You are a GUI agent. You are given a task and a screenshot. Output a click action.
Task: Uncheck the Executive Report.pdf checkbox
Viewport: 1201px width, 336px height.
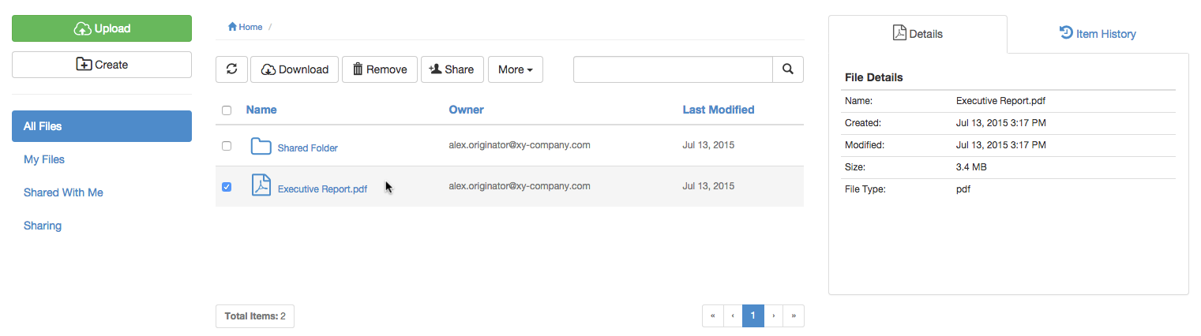227,187
